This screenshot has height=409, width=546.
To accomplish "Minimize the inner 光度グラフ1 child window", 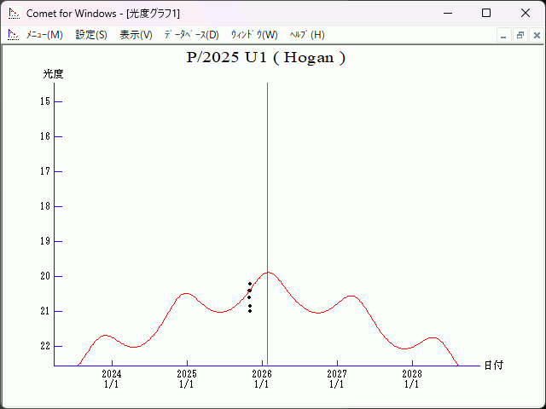I will coord(503,35).
